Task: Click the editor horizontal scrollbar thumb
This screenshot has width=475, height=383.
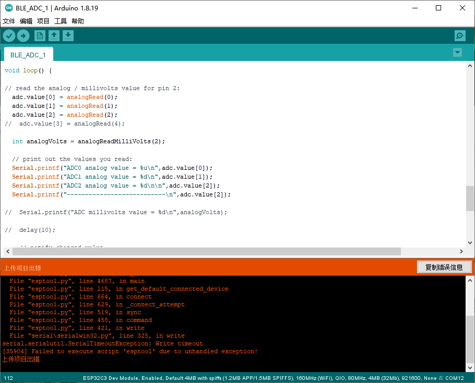Action: [x=207, y=251]
